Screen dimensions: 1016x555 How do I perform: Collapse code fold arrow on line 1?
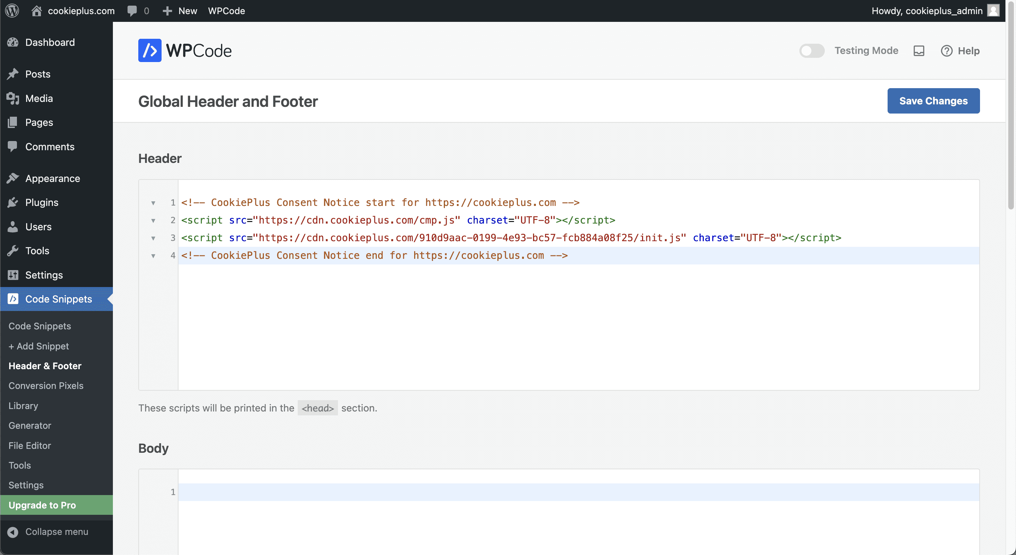[x=153, y=203]
